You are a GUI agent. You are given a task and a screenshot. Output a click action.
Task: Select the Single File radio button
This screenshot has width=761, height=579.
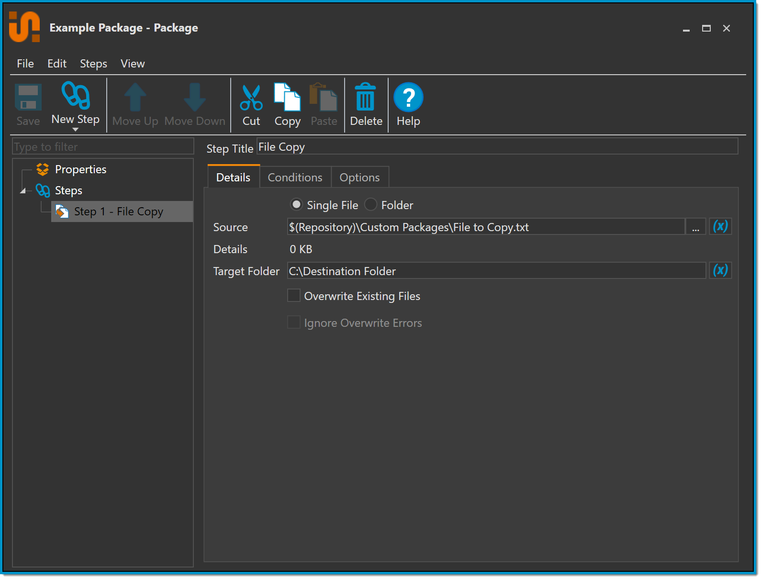297,205
